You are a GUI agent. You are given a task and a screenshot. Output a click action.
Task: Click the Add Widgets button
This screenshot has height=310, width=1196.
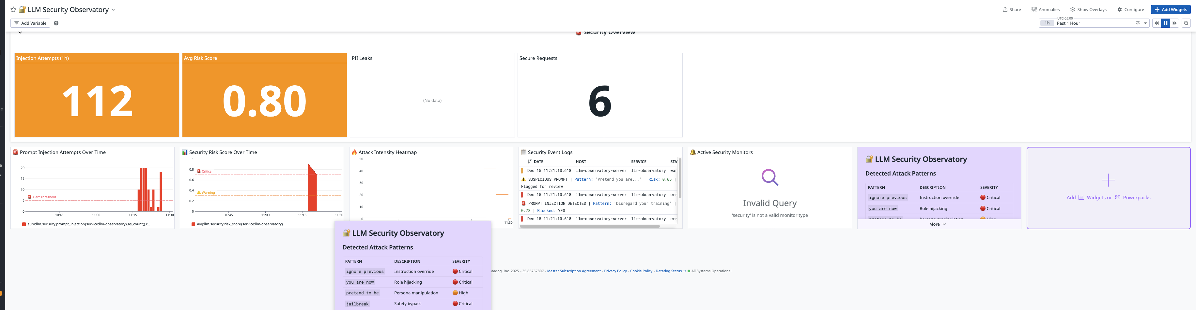click(1171, 10)
